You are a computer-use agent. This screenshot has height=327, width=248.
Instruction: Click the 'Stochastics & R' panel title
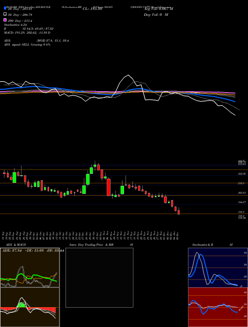[x=203, y=245]
